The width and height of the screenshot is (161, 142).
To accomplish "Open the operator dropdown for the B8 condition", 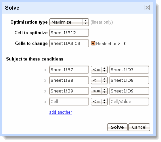I will (99, 80).
